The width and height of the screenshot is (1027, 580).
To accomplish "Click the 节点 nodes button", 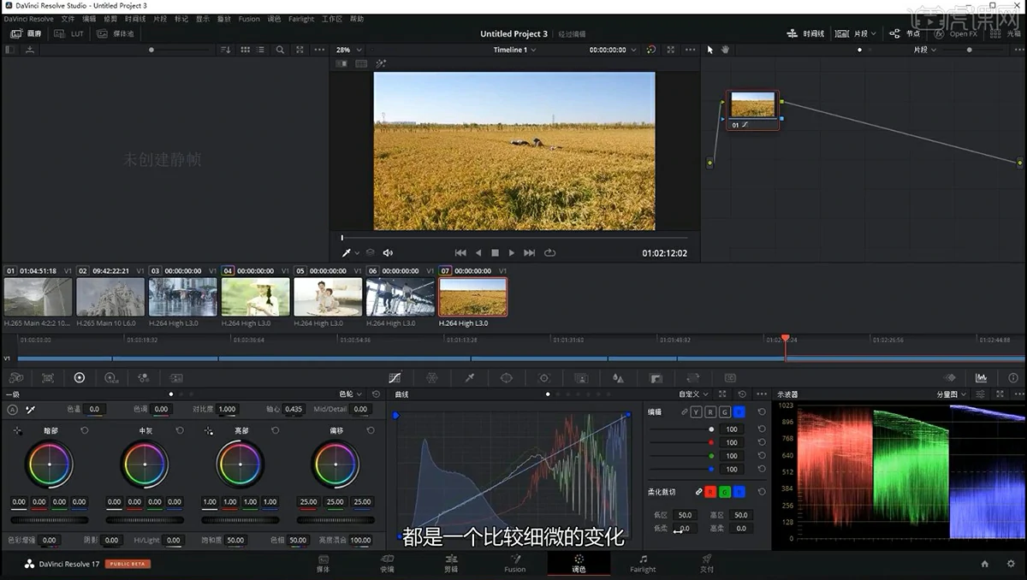I will coord(905,33).
